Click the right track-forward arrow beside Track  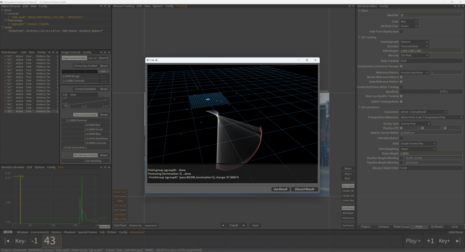[244, 225]
